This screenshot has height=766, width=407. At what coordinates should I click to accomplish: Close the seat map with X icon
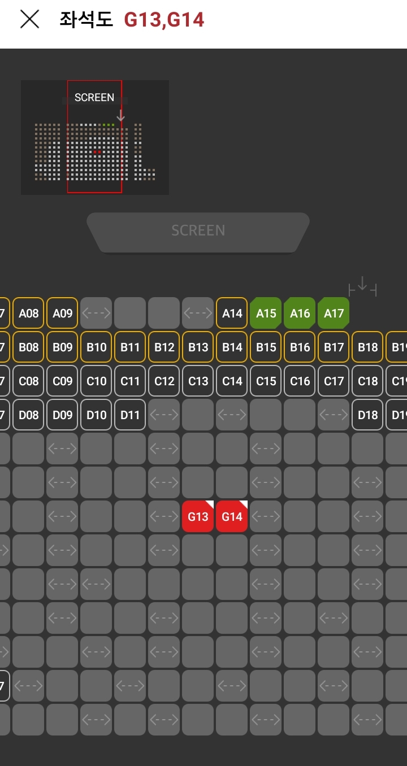29,19
